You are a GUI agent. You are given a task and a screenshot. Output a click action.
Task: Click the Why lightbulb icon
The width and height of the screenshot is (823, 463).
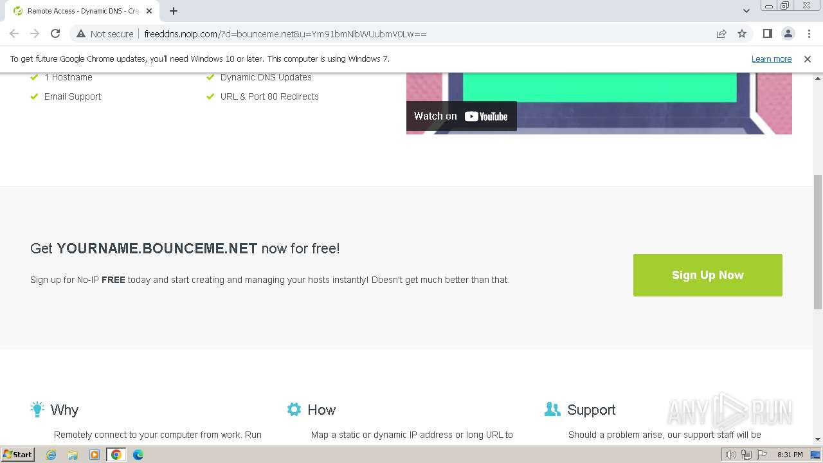pyautogui.click(x=37, y=409)
